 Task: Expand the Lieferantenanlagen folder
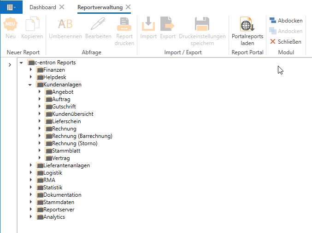pos(30,165)
